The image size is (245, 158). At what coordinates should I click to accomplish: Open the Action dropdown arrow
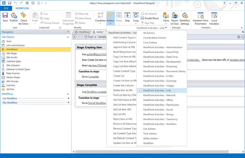coord(111,24)
